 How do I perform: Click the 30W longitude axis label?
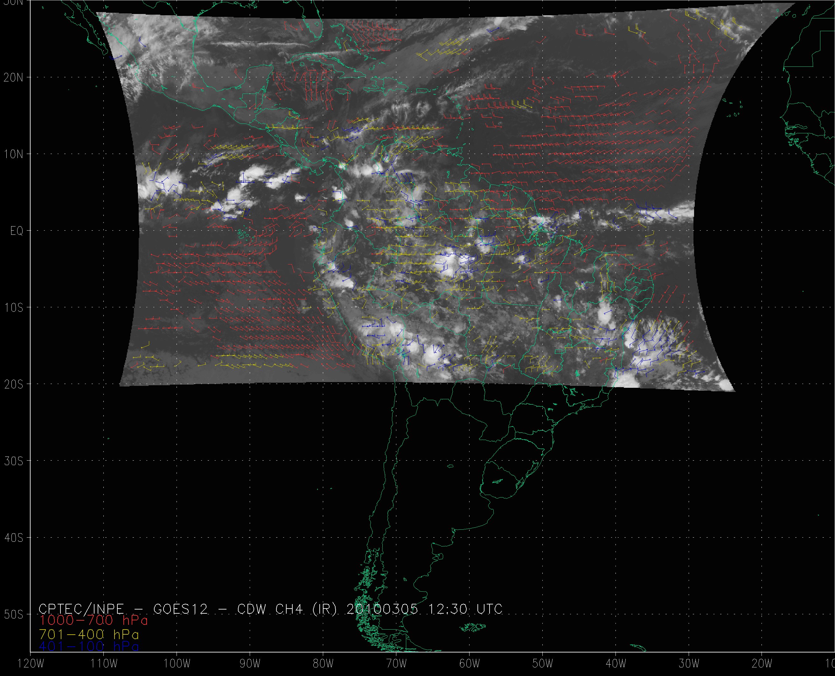pyautogui.click(x=689, y=664)
